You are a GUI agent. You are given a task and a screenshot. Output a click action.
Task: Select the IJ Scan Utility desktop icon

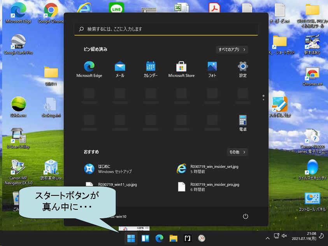[18, 139]
